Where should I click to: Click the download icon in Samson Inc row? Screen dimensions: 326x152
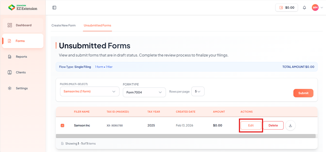(290, 126)
